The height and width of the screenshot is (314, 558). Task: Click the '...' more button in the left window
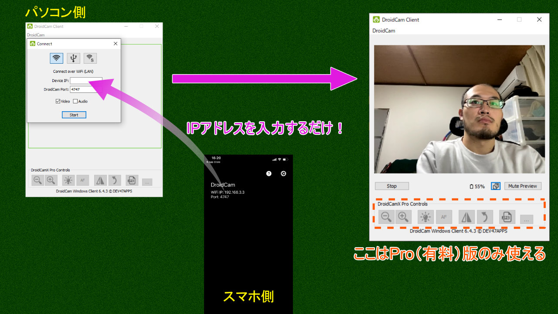(x=147, y=182)
